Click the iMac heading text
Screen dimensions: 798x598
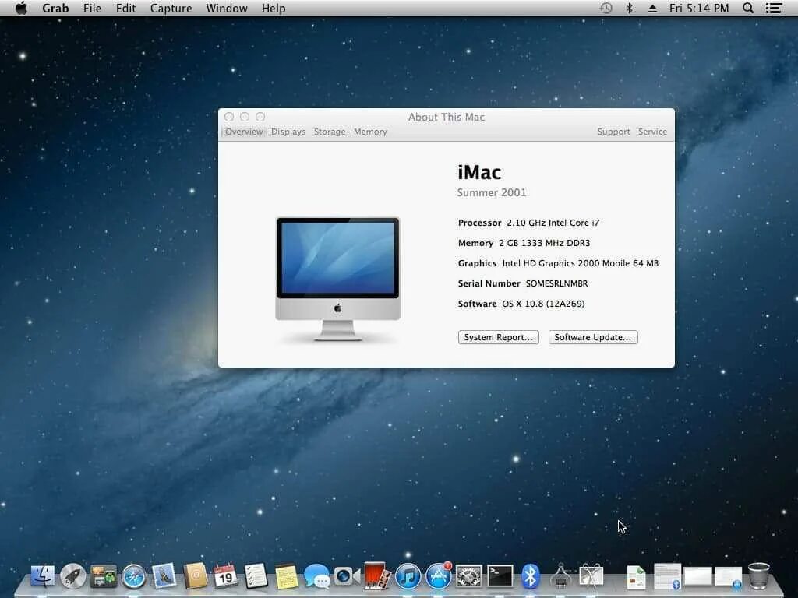click(x=479, y=172)
